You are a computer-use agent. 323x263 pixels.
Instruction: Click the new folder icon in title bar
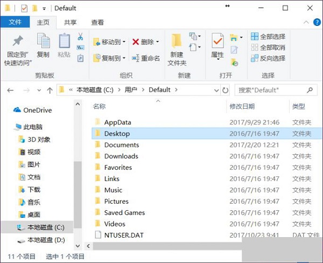(35, 8)
